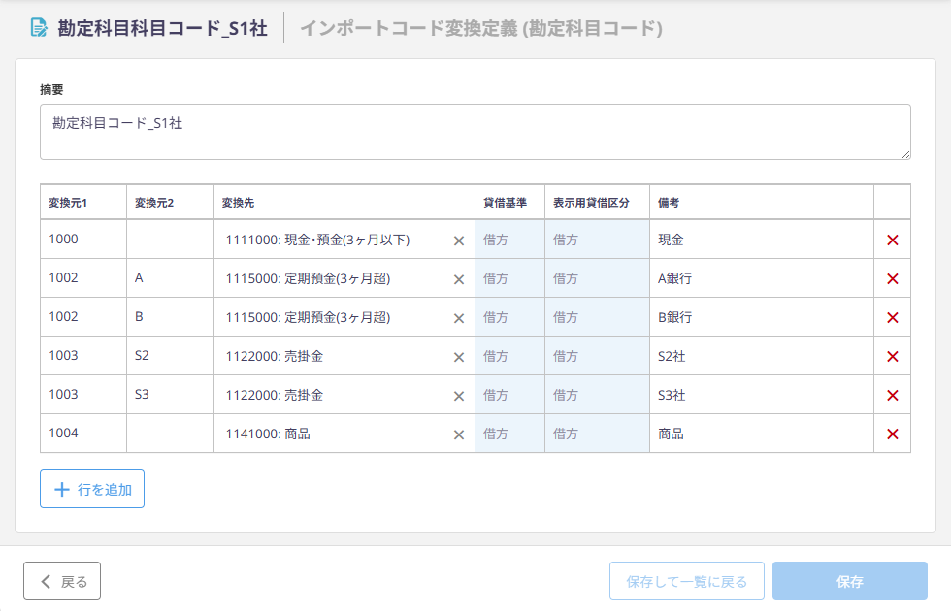Edit the 備考 cell reading 商品
This screenshot has width=951, height=611.
(762, 434)
